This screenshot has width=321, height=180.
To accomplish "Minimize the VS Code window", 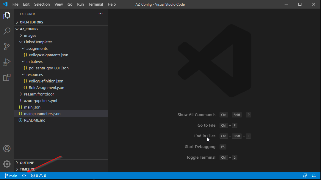I will tap(286, 4).
